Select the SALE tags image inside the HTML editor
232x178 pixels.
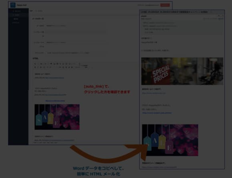(x=57, y=117)
